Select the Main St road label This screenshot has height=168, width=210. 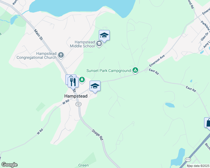tap(38, 35)
